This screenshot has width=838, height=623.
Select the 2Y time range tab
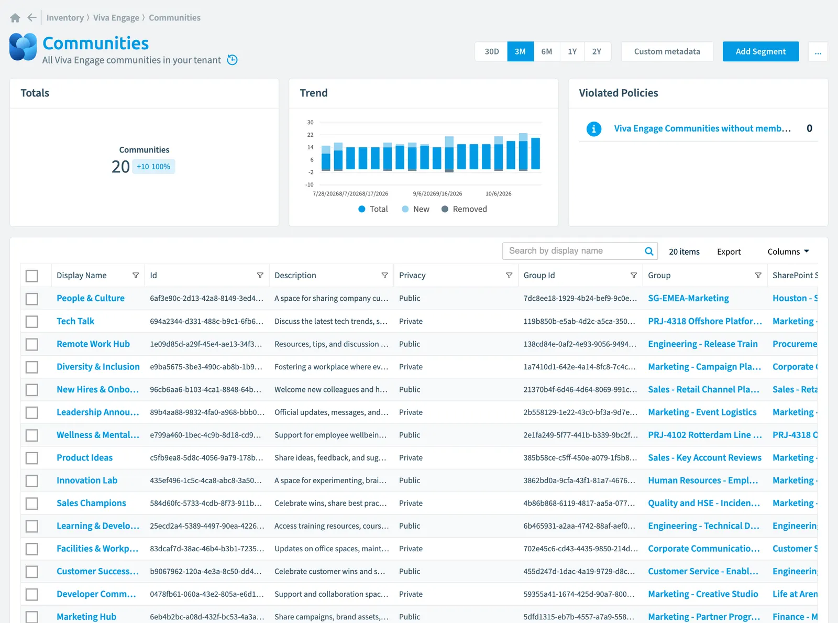click(x=597, y=51)
